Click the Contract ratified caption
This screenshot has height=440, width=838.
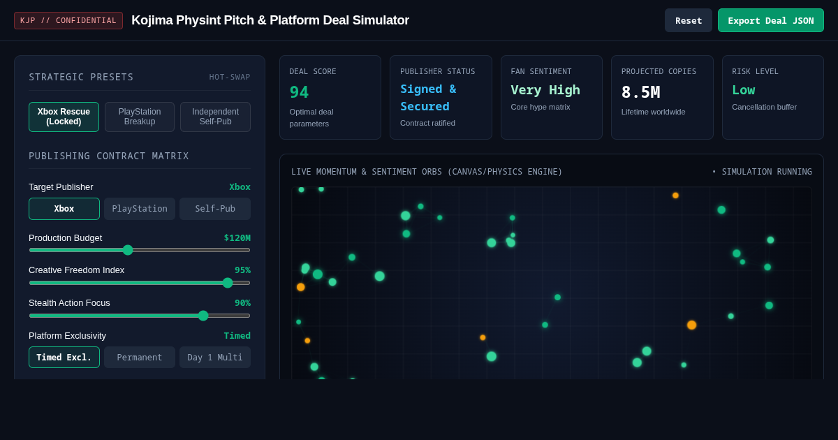point(427,123)
